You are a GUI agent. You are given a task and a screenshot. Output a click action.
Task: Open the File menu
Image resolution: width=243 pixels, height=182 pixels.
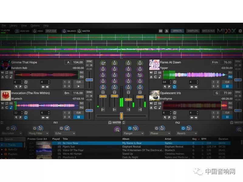4,25
